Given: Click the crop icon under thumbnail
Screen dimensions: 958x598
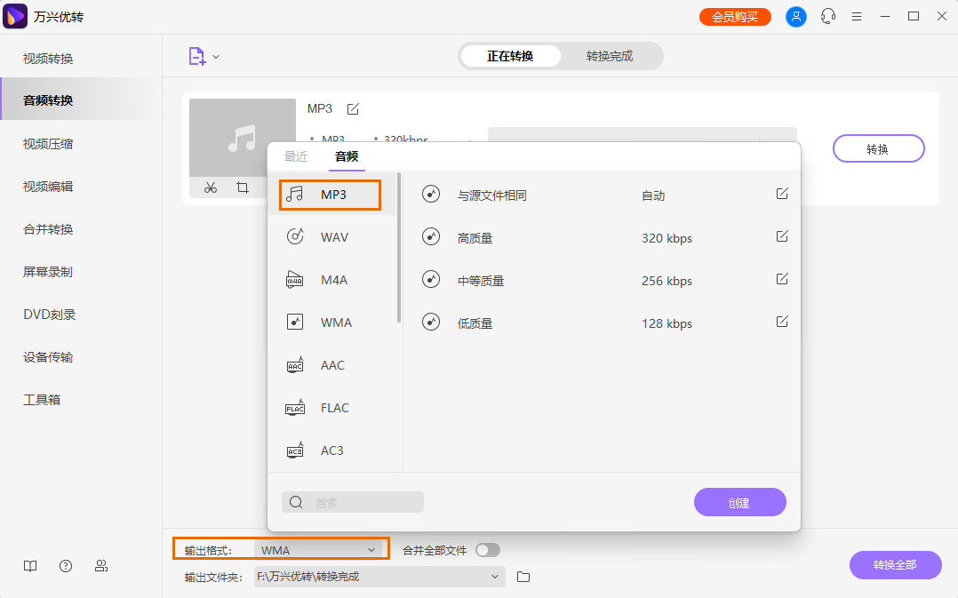Looking at the screenshot, I should 243,187.
